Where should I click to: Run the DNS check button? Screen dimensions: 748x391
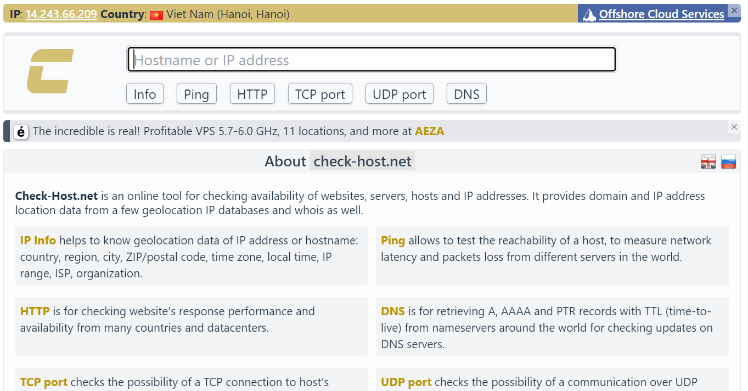click(x=466, y=94)
